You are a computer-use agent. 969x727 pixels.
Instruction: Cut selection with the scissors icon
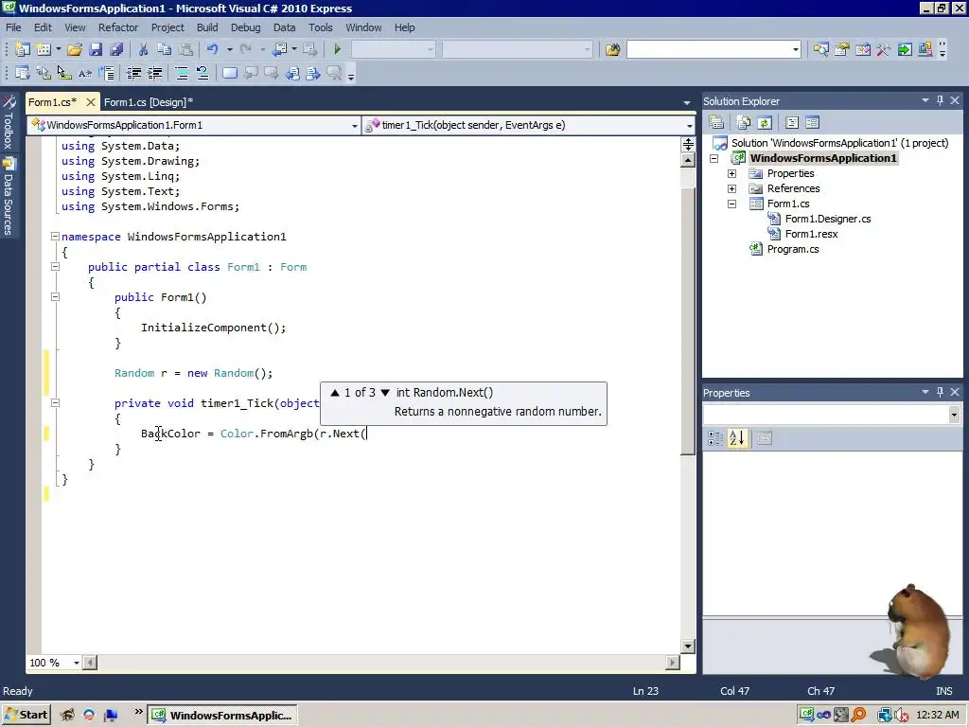(144, 49)
